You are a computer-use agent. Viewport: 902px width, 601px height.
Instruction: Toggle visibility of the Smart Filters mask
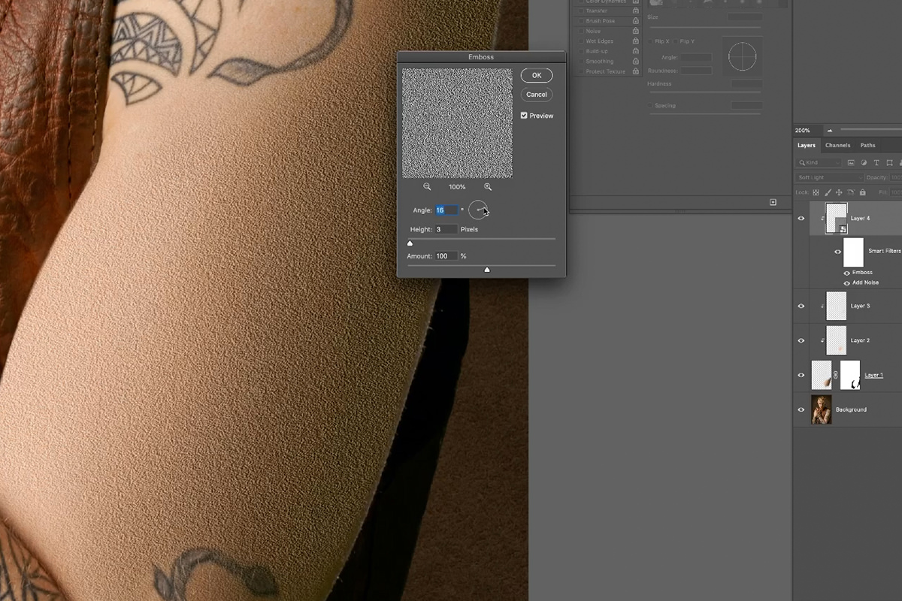[838, 252]
